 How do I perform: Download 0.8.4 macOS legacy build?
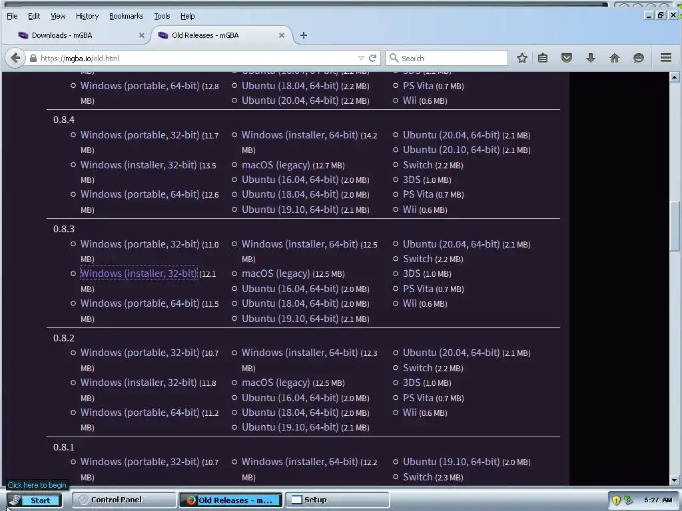click(276, 165)
